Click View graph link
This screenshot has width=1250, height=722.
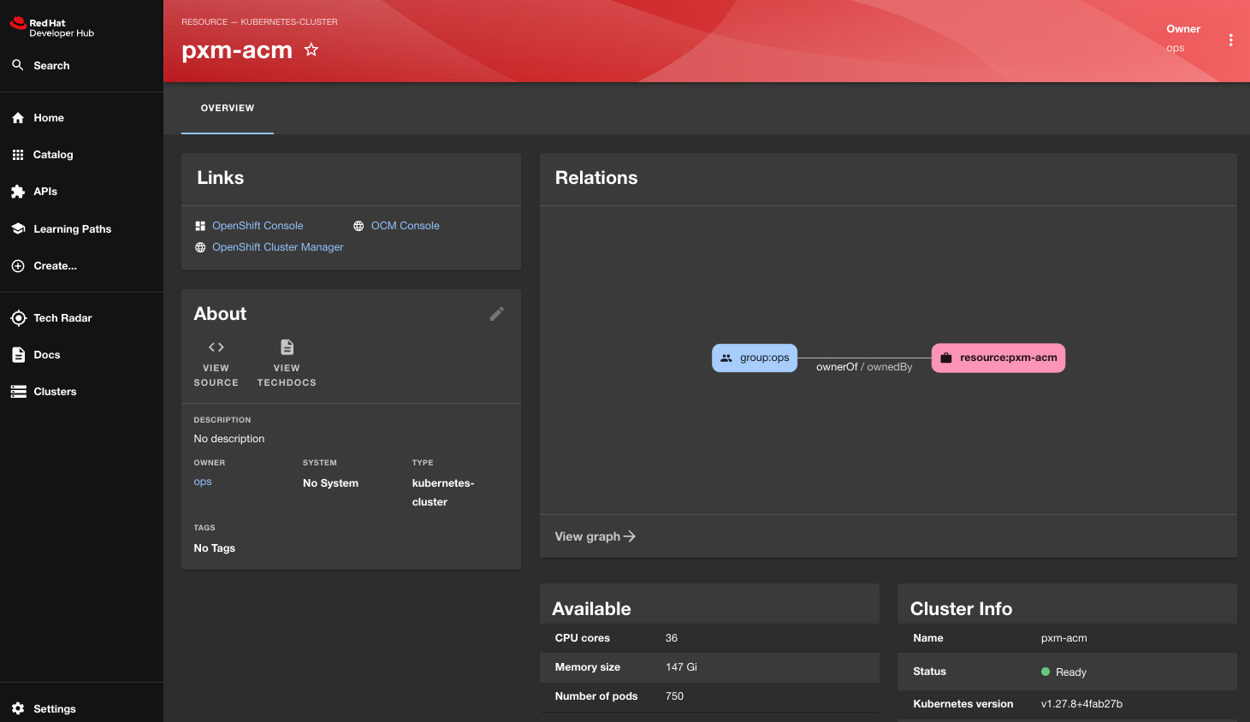click(x=595, y=536)
